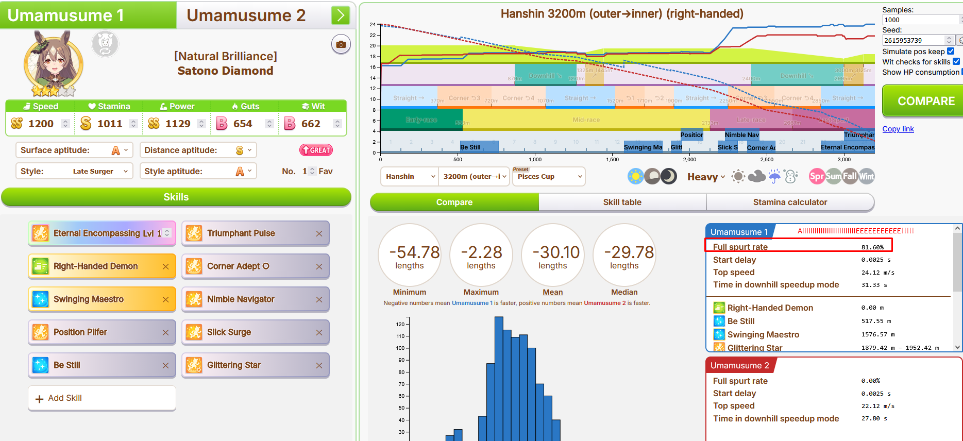963x441 pixels.
Task: Remove the Swinging Maestro skill
Action: 165,299
